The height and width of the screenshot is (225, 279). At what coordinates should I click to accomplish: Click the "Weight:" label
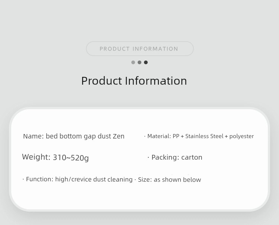[36, 157]
